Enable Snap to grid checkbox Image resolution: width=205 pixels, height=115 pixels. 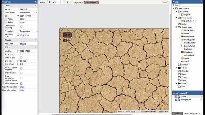pyautogui.click(x=21, y=57)
